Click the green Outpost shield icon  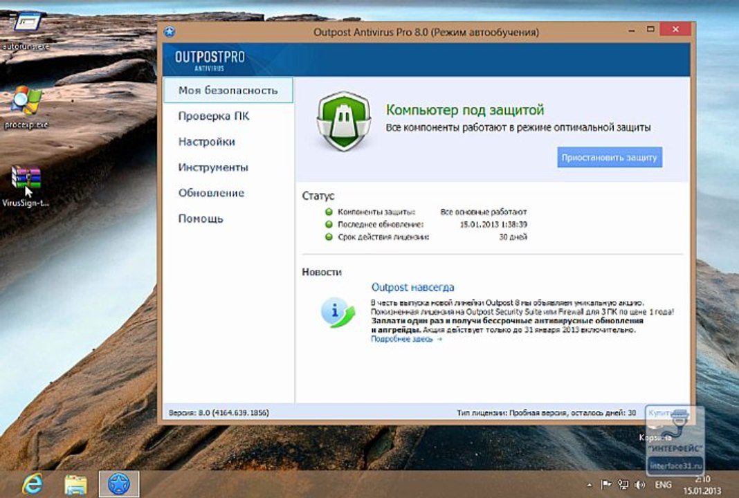[344, 121]
